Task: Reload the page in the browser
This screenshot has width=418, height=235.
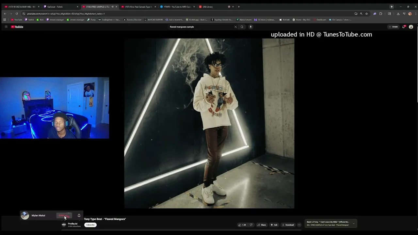Action: [17, 14]
